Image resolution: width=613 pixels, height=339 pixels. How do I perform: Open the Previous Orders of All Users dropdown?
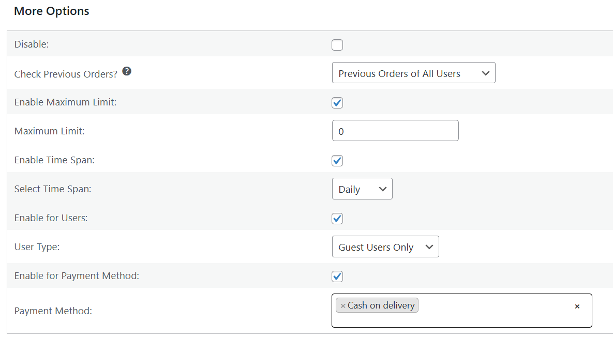tap(413, 73)
